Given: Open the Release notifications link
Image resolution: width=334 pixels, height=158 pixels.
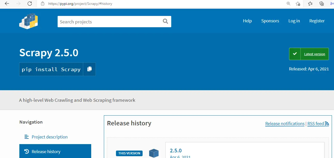Looking at the screenshot, I should [x=285, y=124].
